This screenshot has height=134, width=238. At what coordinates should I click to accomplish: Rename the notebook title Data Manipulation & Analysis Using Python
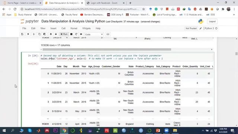click(73, 21)
